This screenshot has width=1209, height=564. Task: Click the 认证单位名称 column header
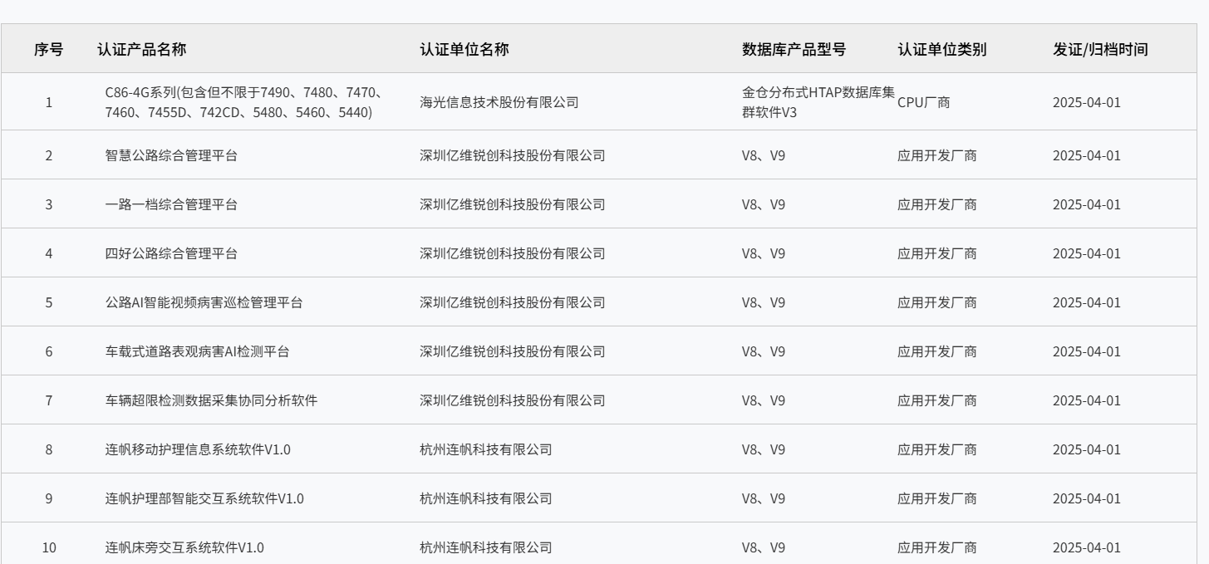(x=464, y=49)
